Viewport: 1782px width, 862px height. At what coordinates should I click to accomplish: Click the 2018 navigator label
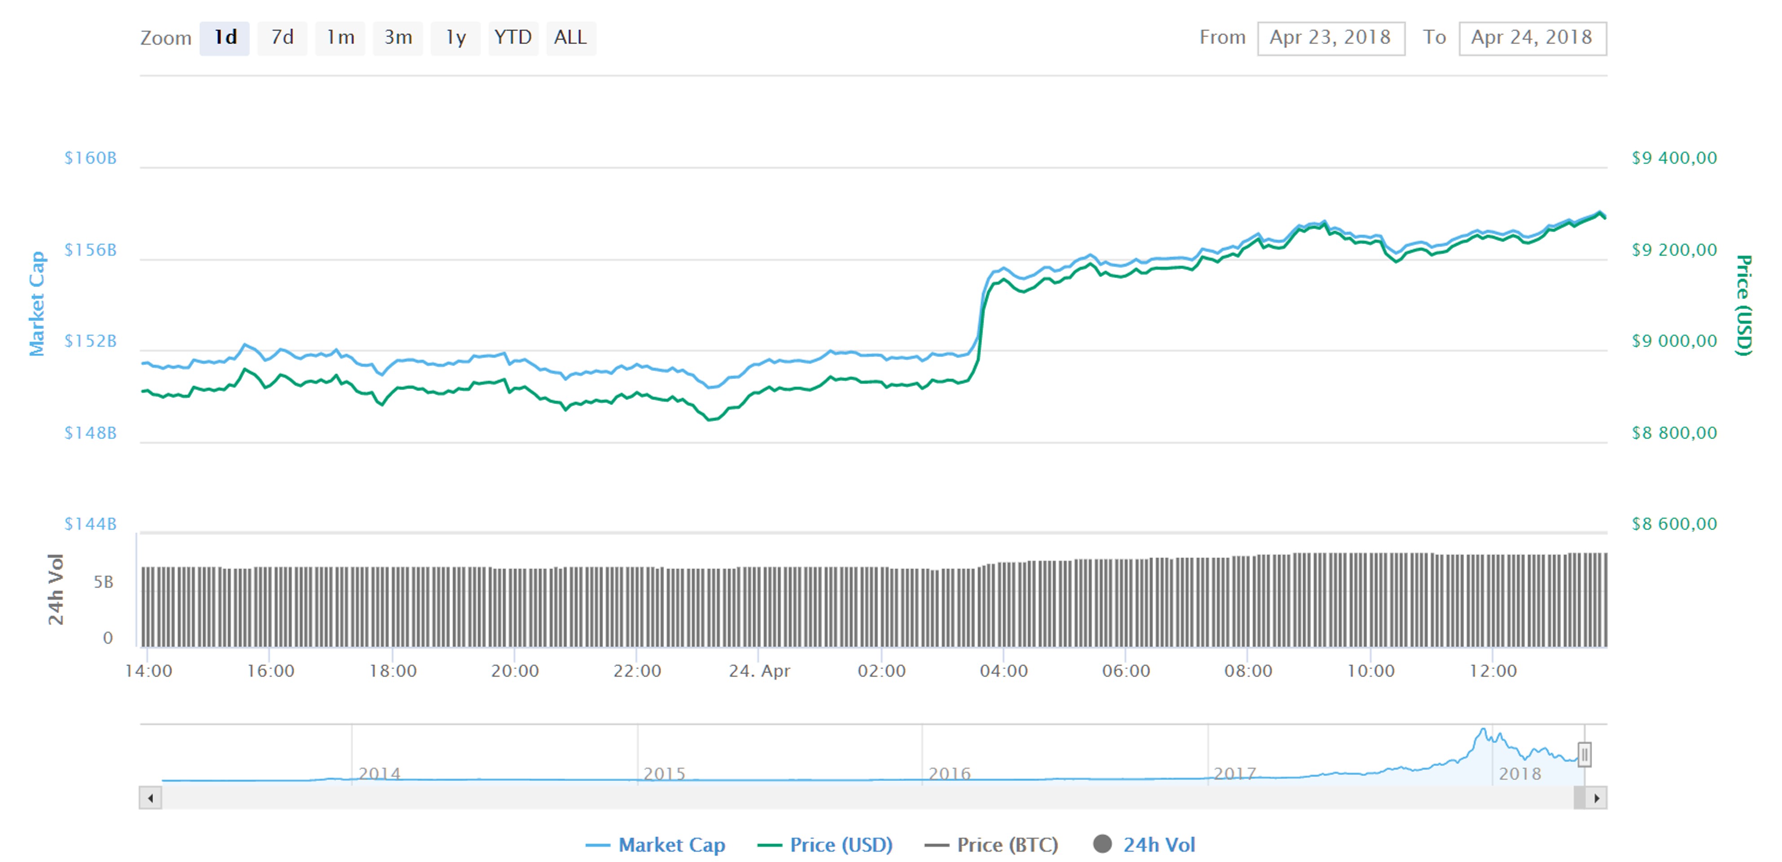1520,774
